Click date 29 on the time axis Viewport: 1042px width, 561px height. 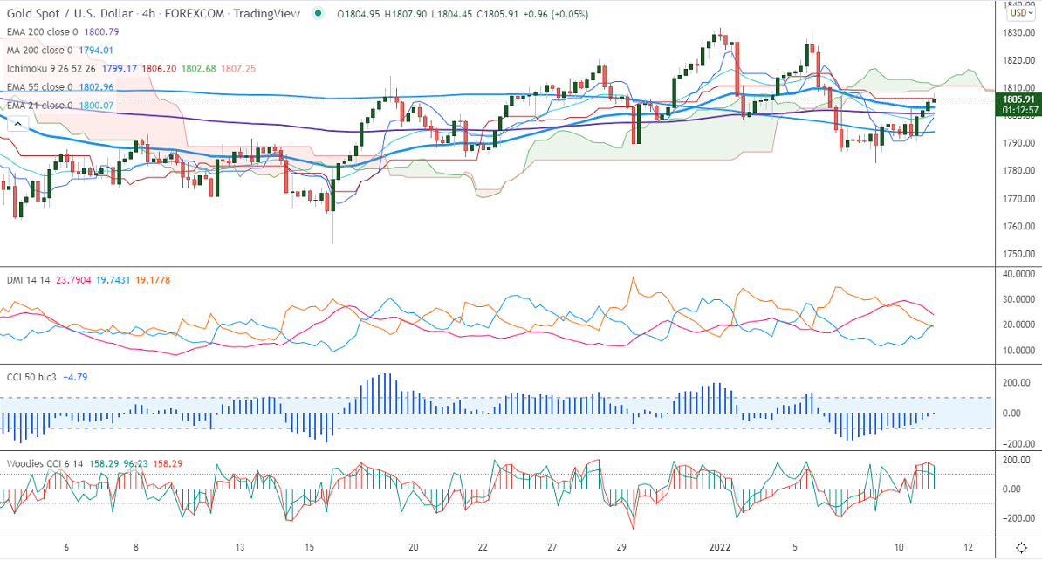click(x=621, y=548)
